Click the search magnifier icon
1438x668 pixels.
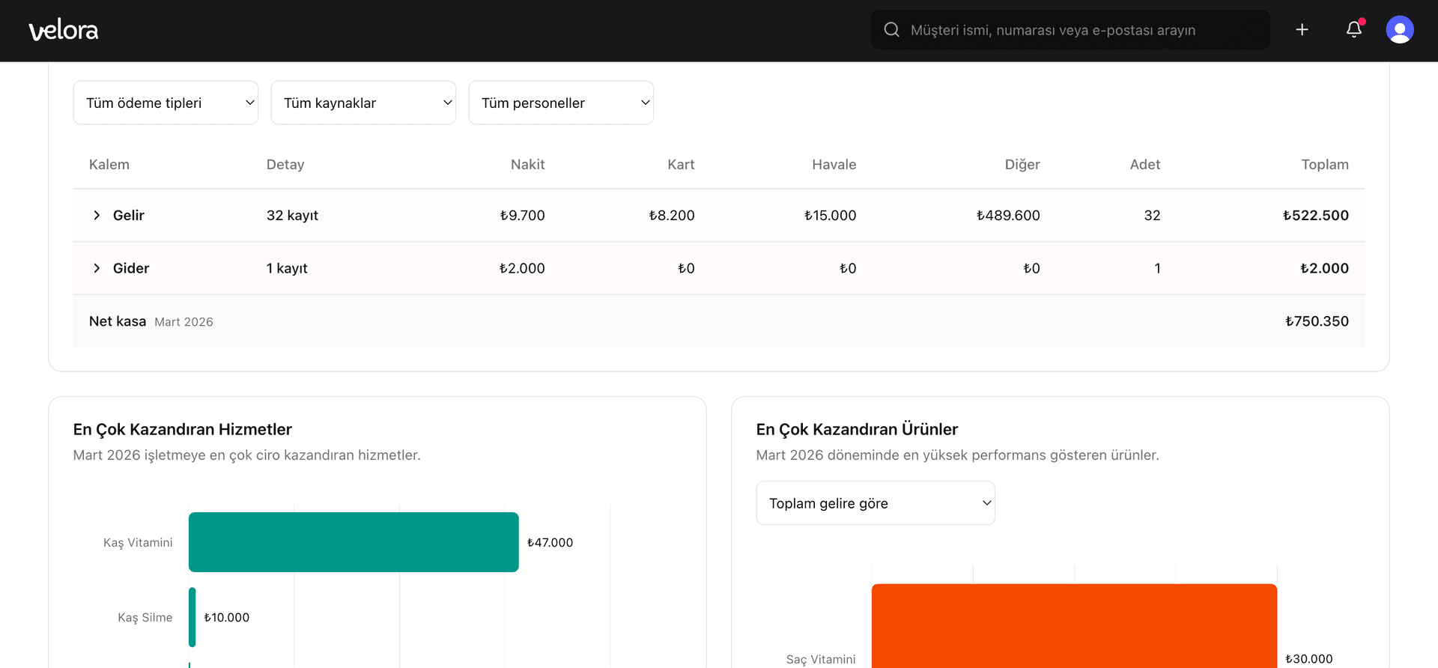[891, 30]
